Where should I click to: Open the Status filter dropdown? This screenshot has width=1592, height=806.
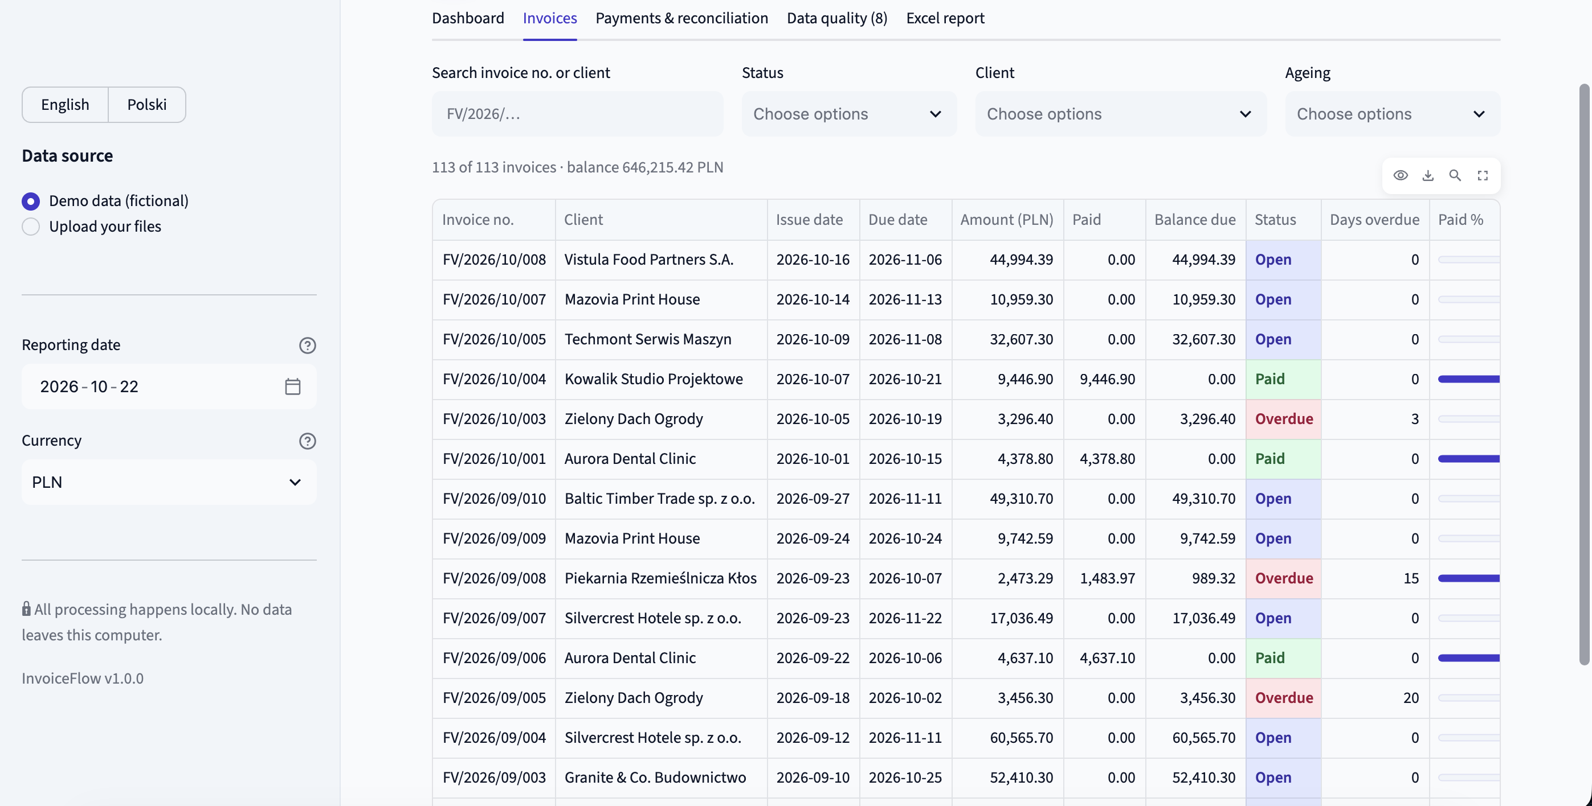pos(848,113)
